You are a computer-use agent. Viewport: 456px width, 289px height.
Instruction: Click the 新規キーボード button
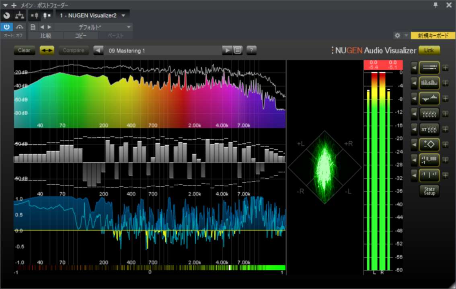click(x=433, y=35)
